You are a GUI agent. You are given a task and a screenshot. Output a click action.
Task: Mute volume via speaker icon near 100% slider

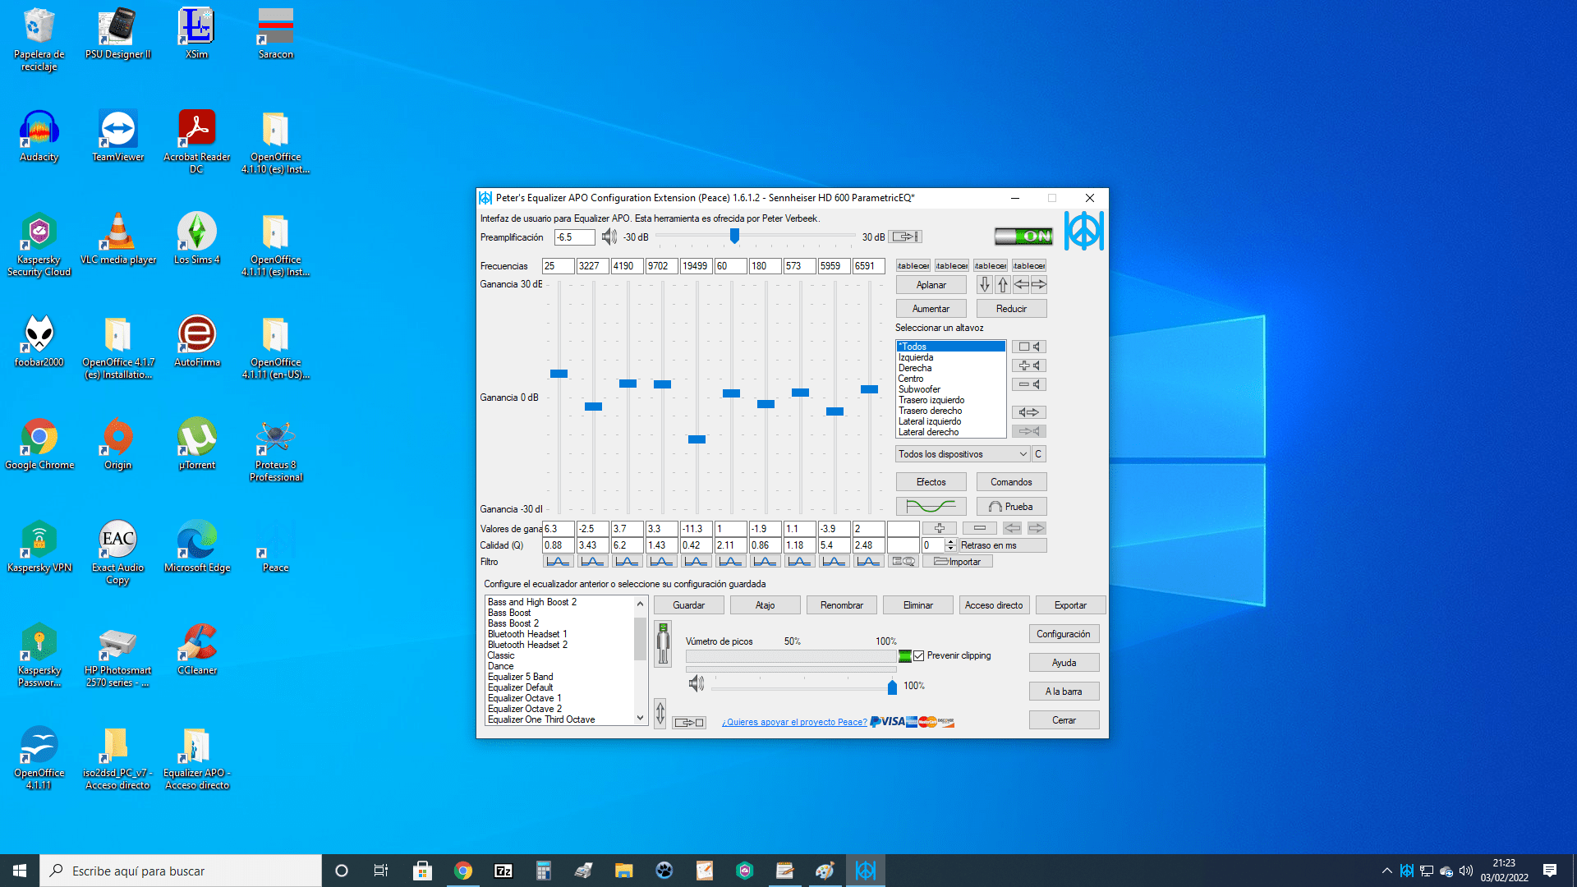pyautogui.click(x=696, y=684)
